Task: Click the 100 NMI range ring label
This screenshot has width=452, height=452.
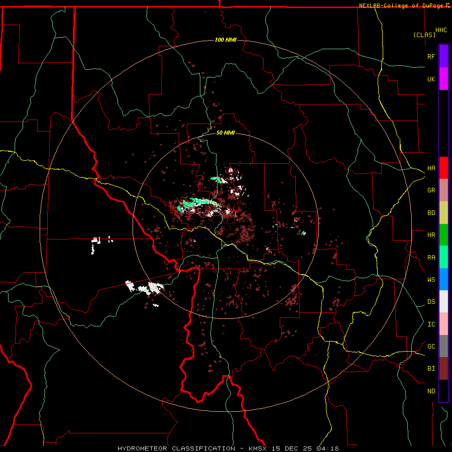Action: [225, 40]
